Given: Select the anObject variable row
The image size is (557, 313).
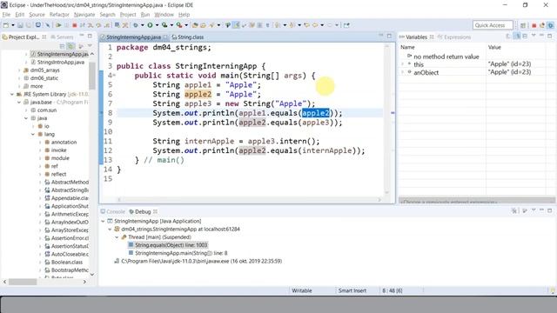Looking at the screenshot, I should (x=426, y=72).
